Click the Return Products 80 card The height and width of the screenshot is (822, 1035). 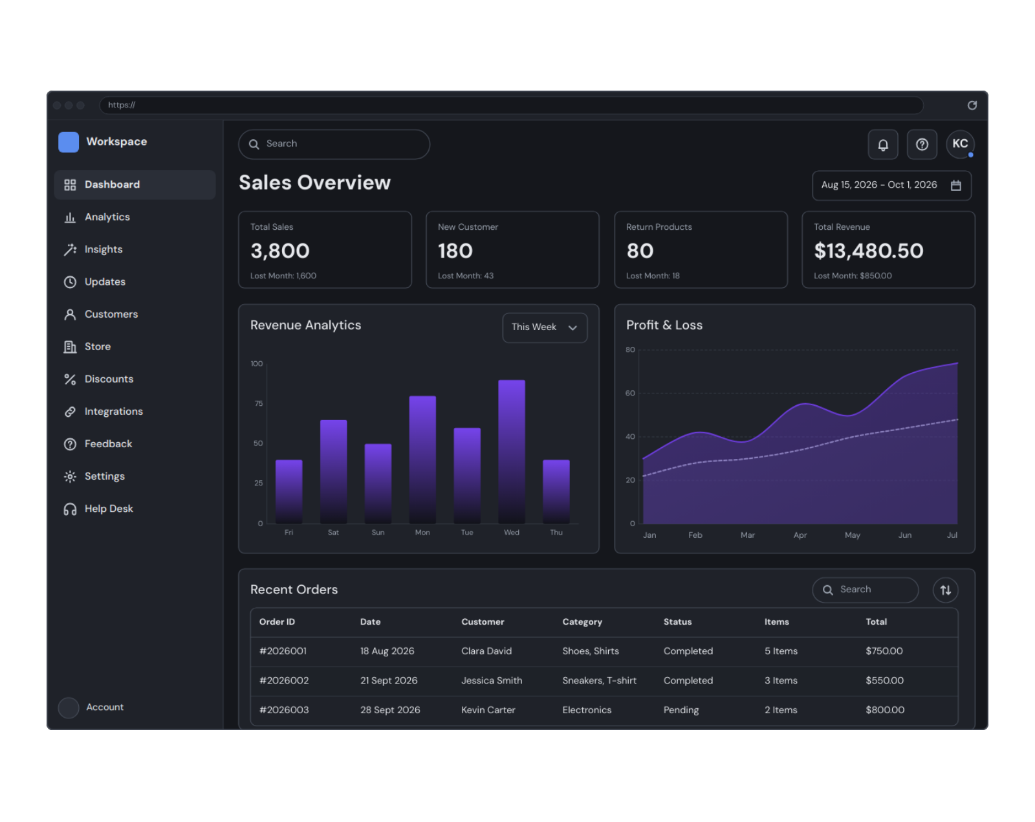pos(701,250)
